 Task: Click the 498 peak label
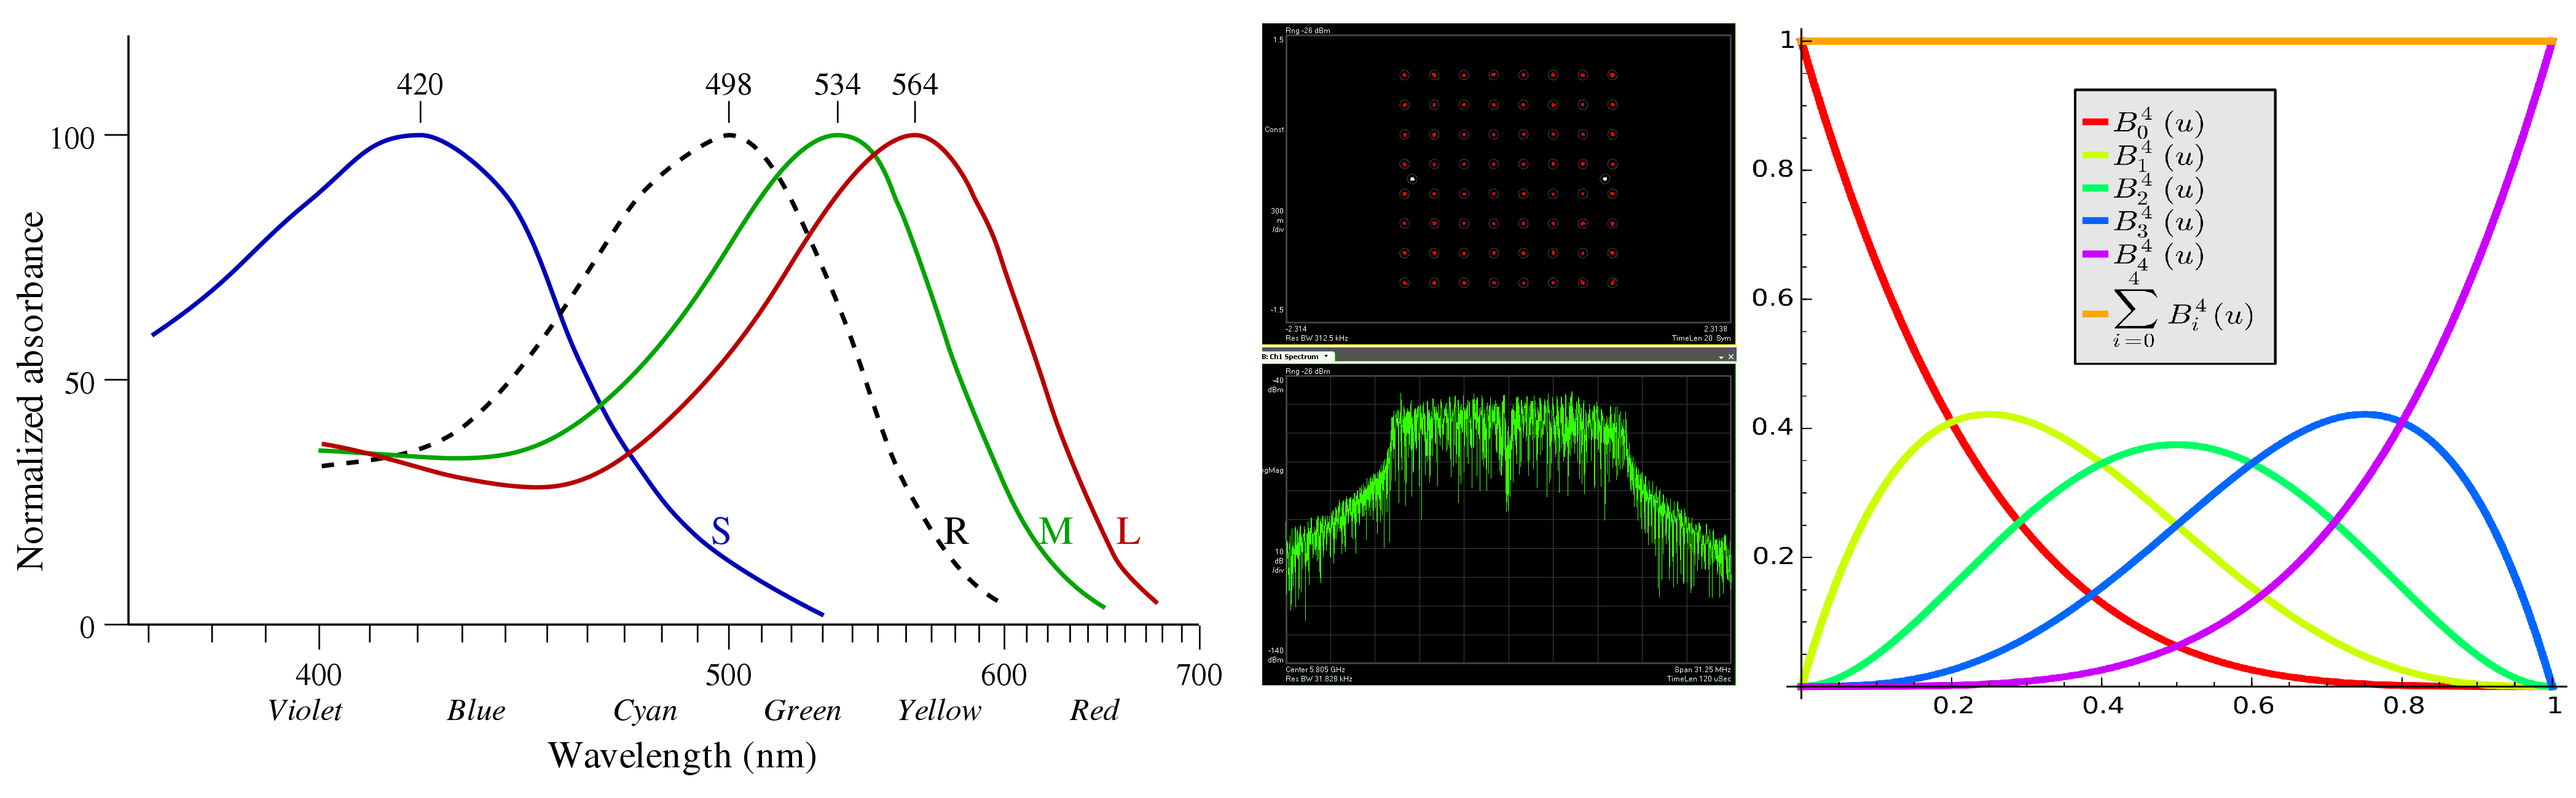point(728,84)
